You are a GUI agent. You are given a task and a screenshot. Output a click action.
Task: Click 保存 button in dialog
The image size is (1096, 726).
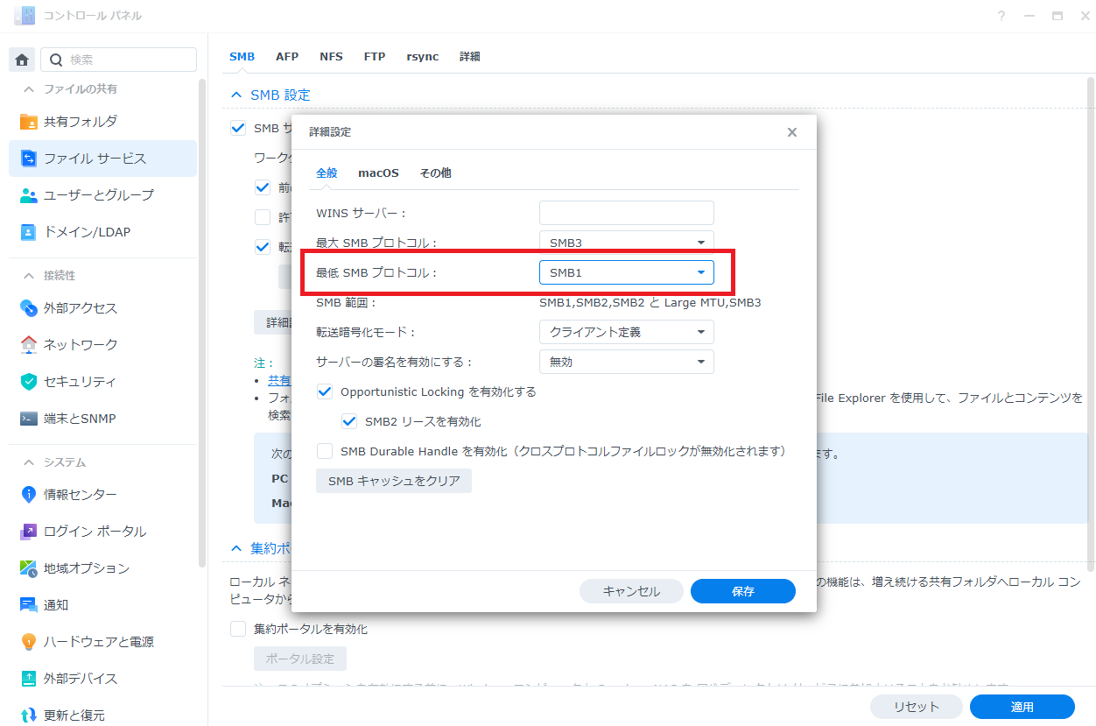coord(743,591)
